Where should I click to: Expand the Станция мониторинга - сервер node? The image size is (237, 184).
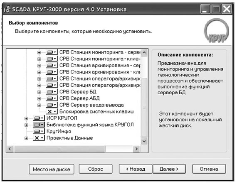pyautogui.click(x=39, y=52)
